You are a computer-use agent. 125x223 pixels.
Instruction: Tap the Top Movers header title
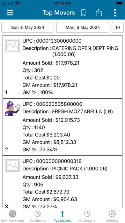59,13
